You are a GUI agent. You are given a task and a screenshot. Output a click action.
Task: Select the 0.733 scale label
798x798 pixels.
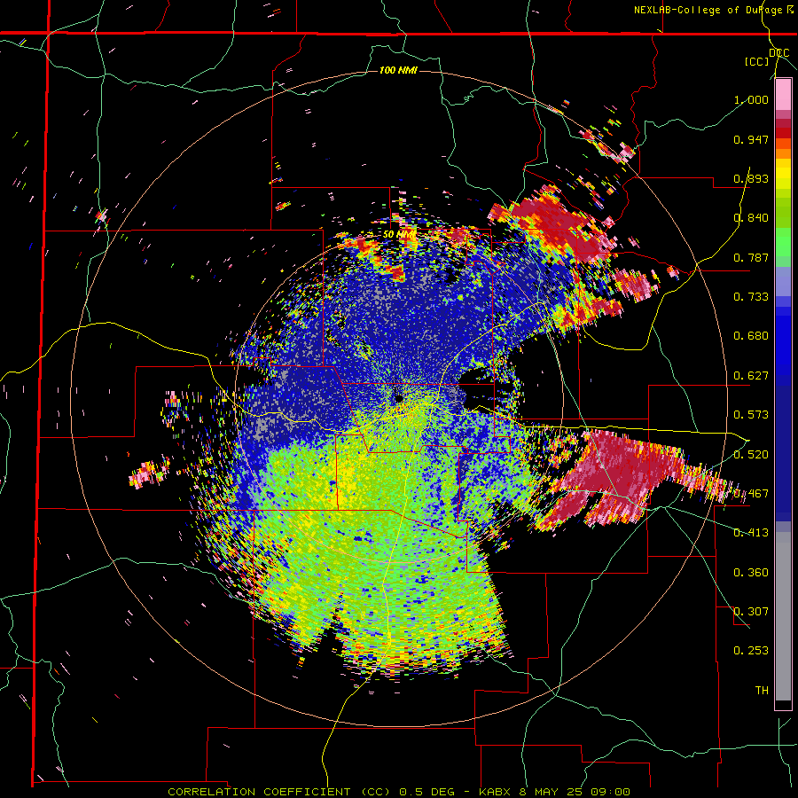point(751,297)
